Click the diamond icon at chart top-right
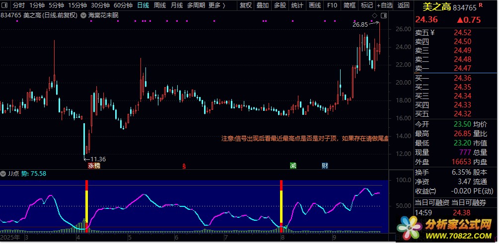 tap(374, 16)
